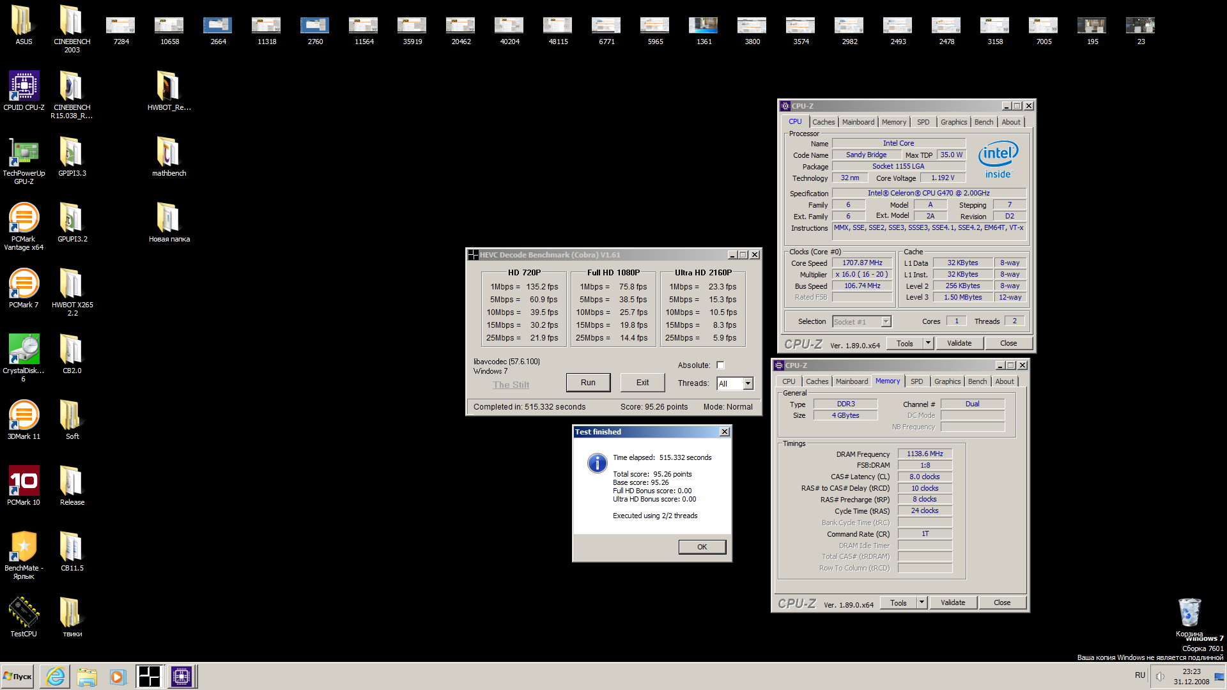The image size is (1227, 690).
Task: Open screenshot thumbnail 48115
Action: coord(558,29)
